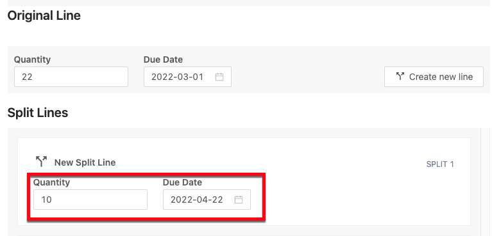The height and width of the screenshot is (236, 492).
Task: Click Due Date label above 2022-04-22
Action: (182, 182)
